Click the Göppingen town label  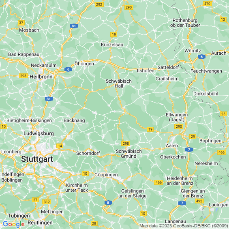pos(106,175)
